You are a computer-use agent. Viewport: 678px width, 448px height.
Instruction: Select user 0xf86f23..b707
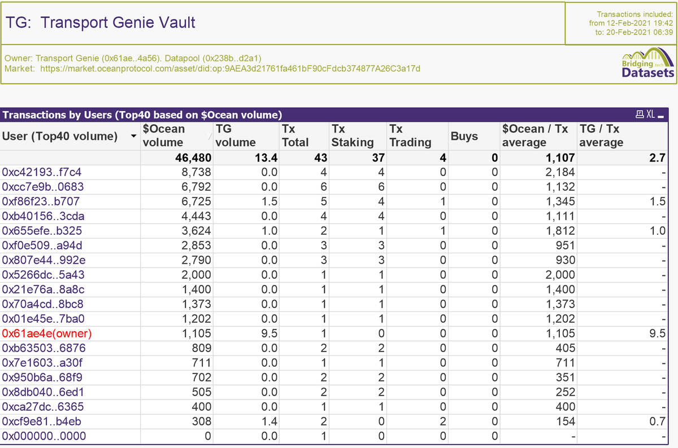pyautogui.click(x=41, y=201)
